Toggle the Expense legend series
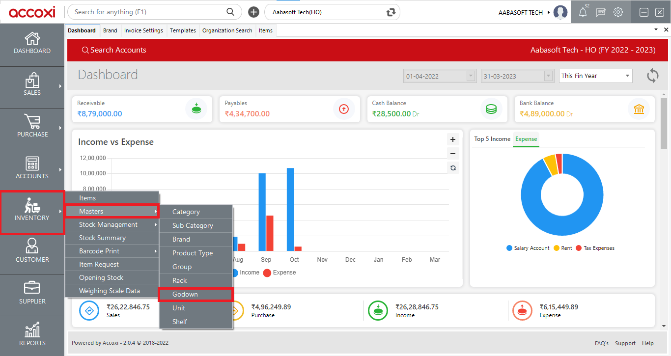Image resolution: width=671 pixels, height=356 pixels. [280, 273]
